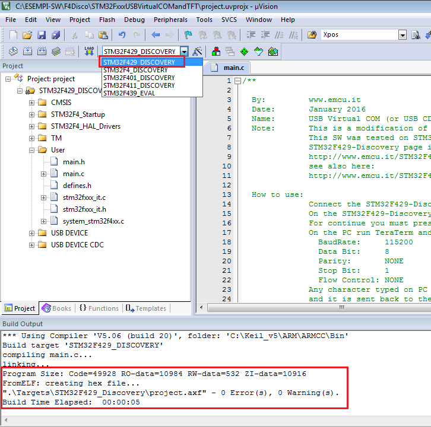Click inside the Xpos search field
The width and height of the screenshot is (431, 427).
360,35
